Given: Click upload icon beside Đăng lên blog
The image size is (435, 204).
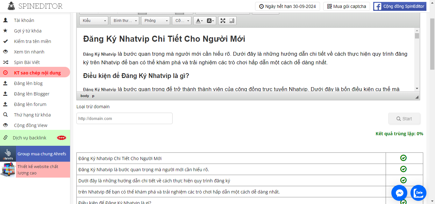Looking at the screenshot, I should [5, 83].
